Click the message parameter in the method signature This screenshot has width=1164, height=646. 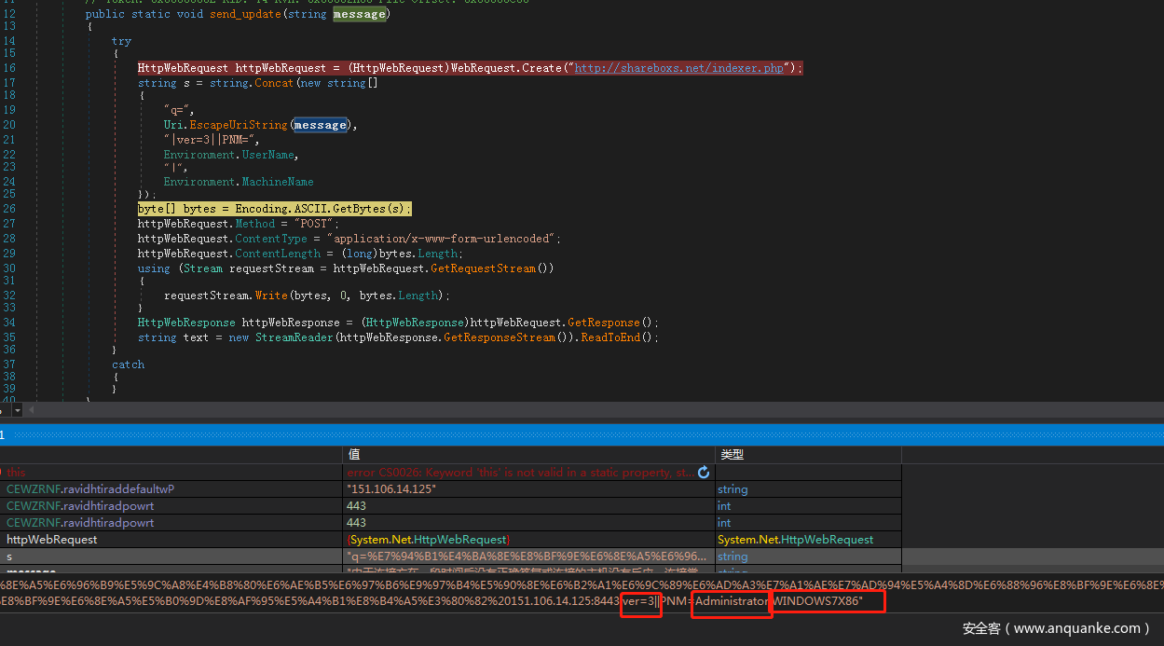coord(359,14)
